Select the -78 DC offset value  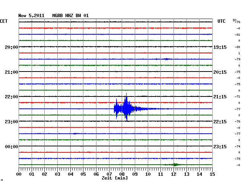click(x=238, y=159)
